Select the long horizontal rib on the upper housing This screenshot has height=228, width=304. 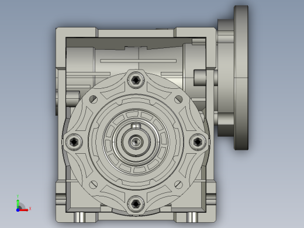(139, 61)
